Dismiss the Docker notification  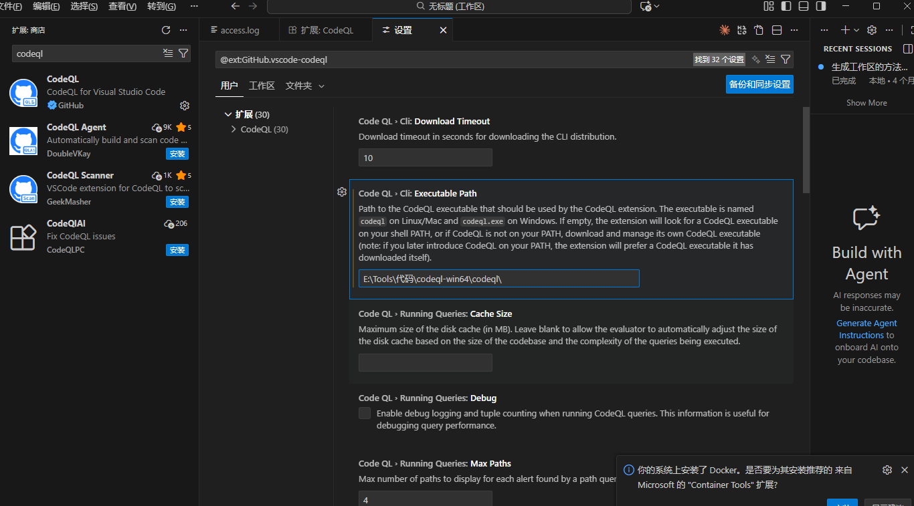click(905, 470)
